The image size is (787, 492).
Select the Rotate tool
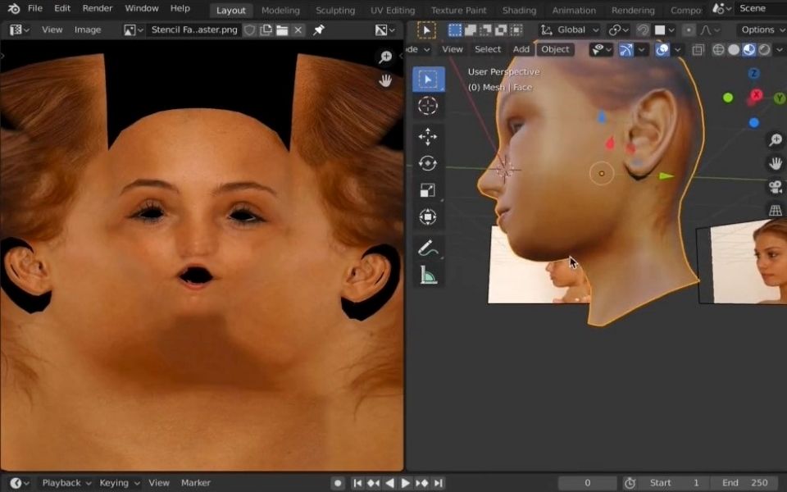(427, 163)
